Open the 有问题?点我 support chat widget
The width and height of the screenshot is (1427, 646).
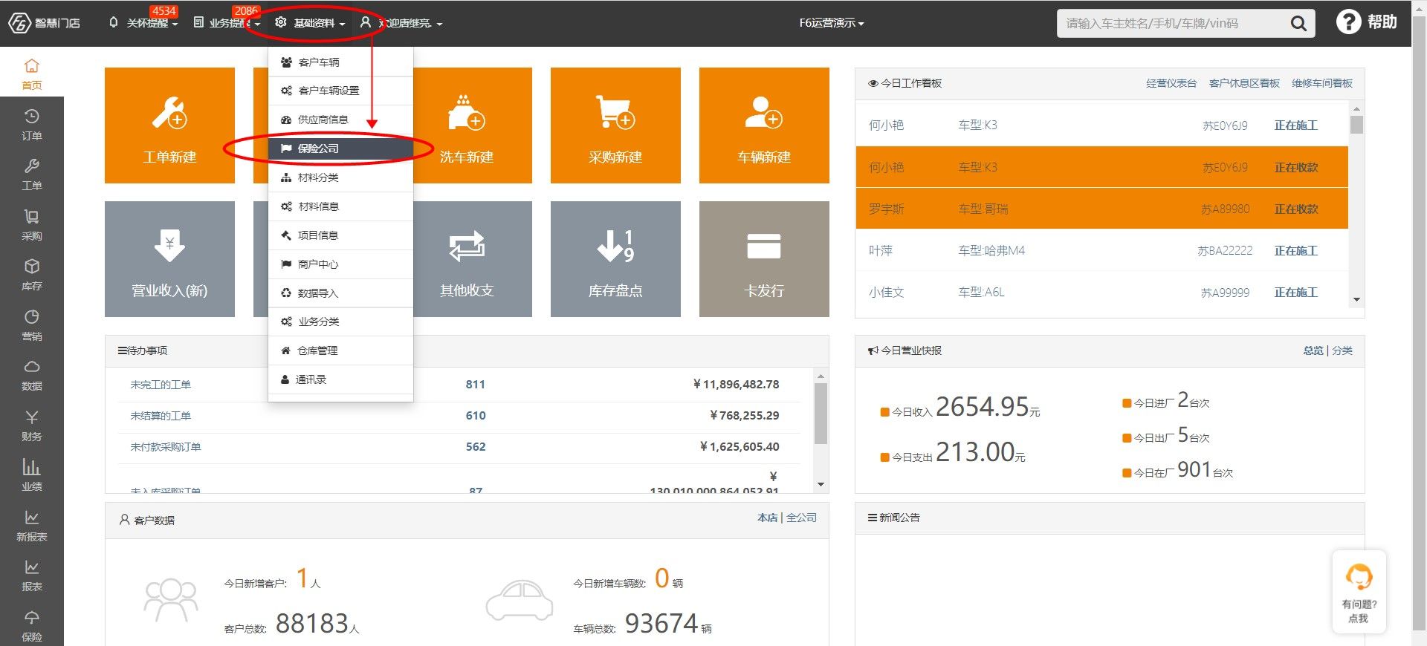click(x=1359, y=592)
